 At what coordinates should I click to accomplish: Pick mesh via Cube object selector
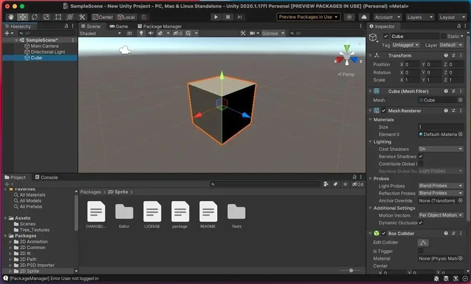[460, 100]
